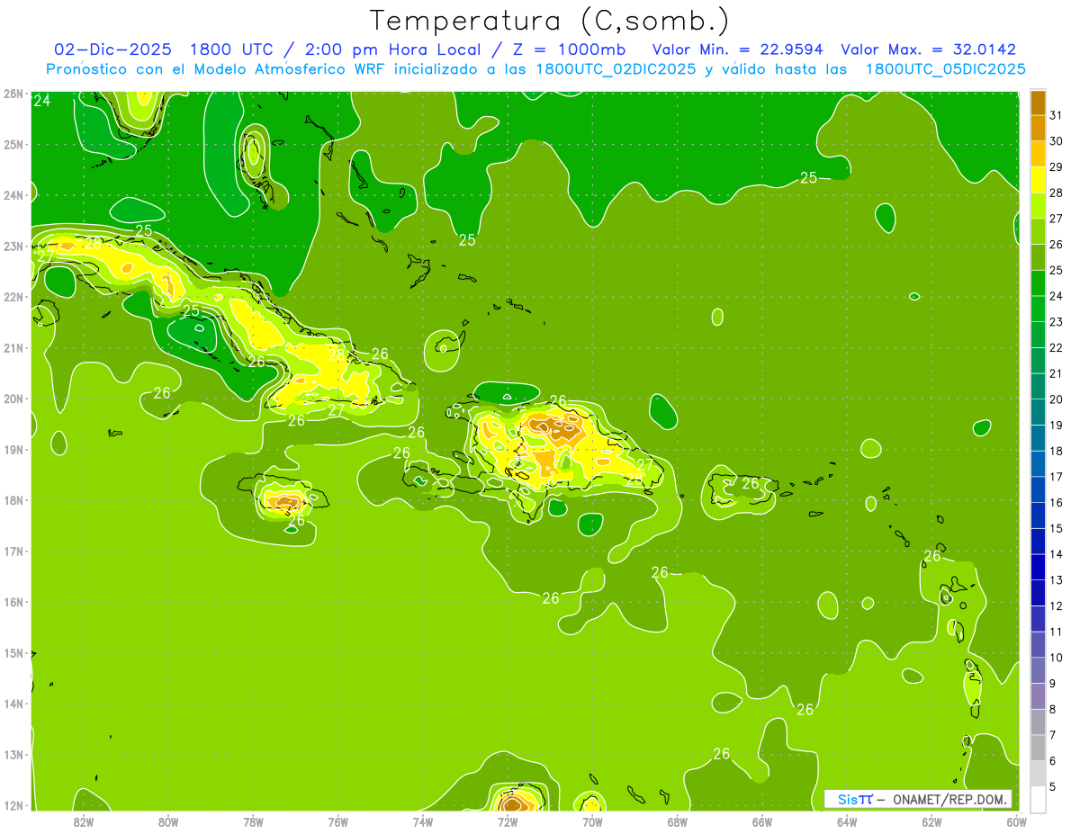Click "1800UTC_02DIC2025" initialization timestamp
This screenshot has width=1080, height=834.
(615, 69)
